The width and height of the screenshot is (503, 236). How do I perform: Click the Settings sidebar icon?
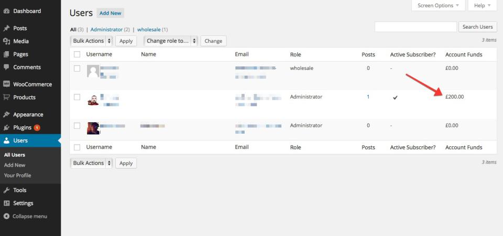pyautogui.click(x=6, y=203)
